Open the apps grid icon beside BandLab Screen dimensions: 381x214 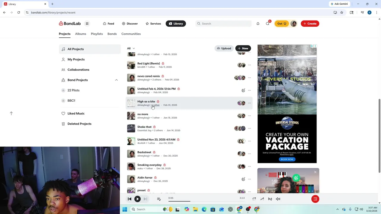point(87,23)
